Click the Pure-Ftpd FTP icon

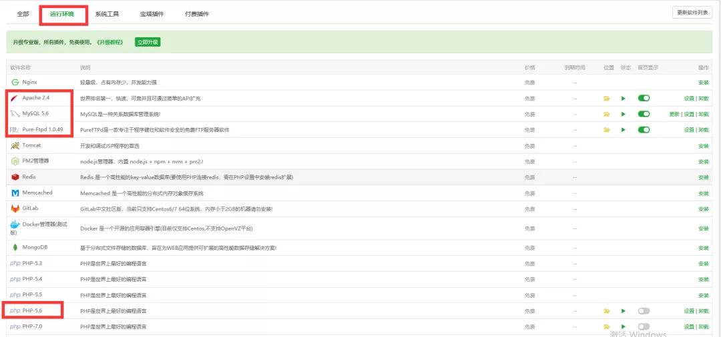[14, 130]
